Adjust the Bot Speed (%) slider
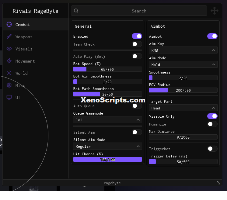227x200 pixels. pos(107,69)
